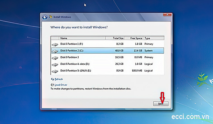Click the Logical type of the data (D:) row
This screenshot has height=124, width=213.
click(x=149, y=64)
